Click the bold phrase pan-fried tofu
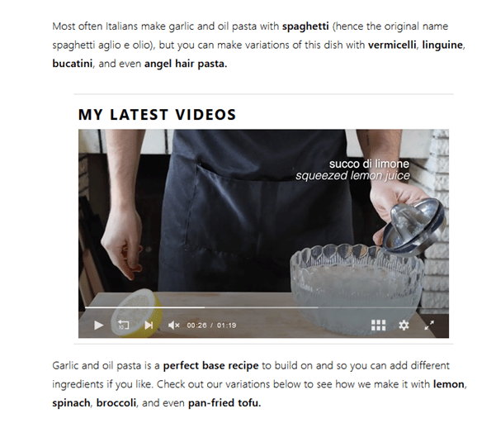The height and width of the screenshot is (428, 496). point(224,403)
